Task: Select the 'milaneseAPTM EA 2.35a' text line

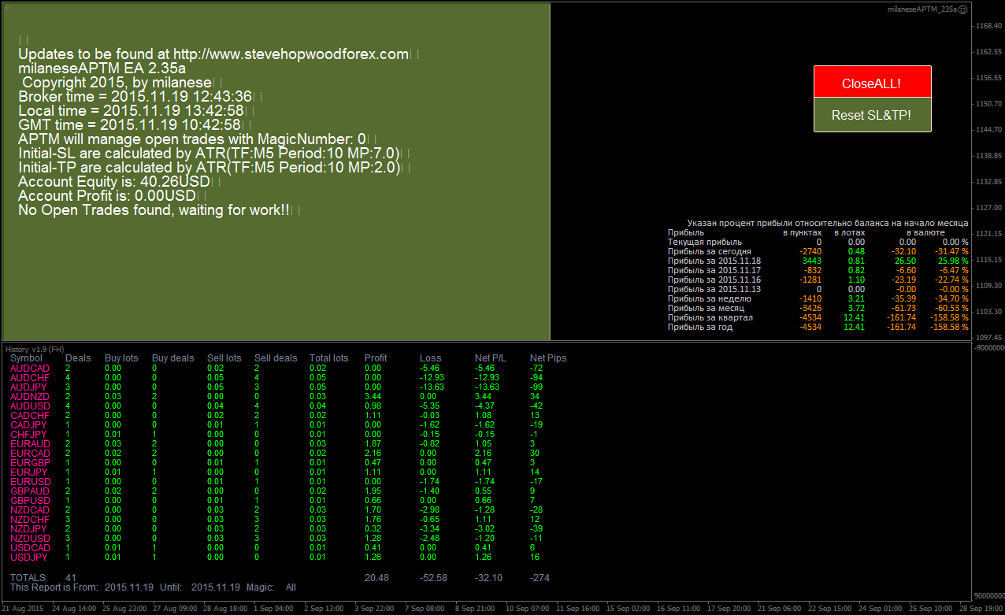Action: pyautogui.click(x=102, y=69)
